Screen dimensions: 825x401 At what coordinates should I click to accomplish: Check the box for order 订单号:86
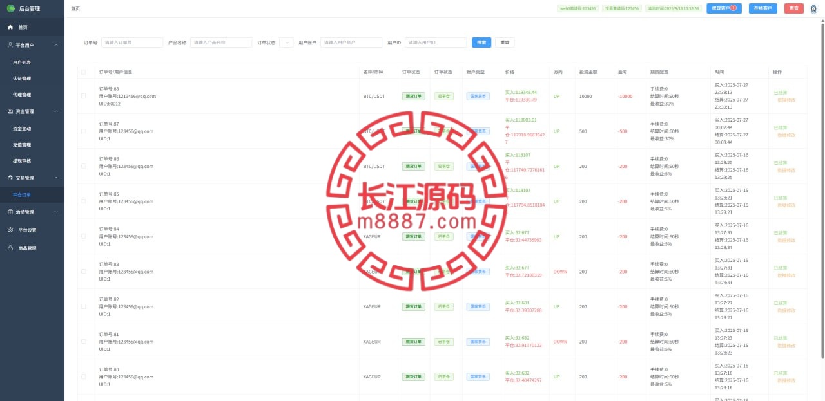point(83,166)
